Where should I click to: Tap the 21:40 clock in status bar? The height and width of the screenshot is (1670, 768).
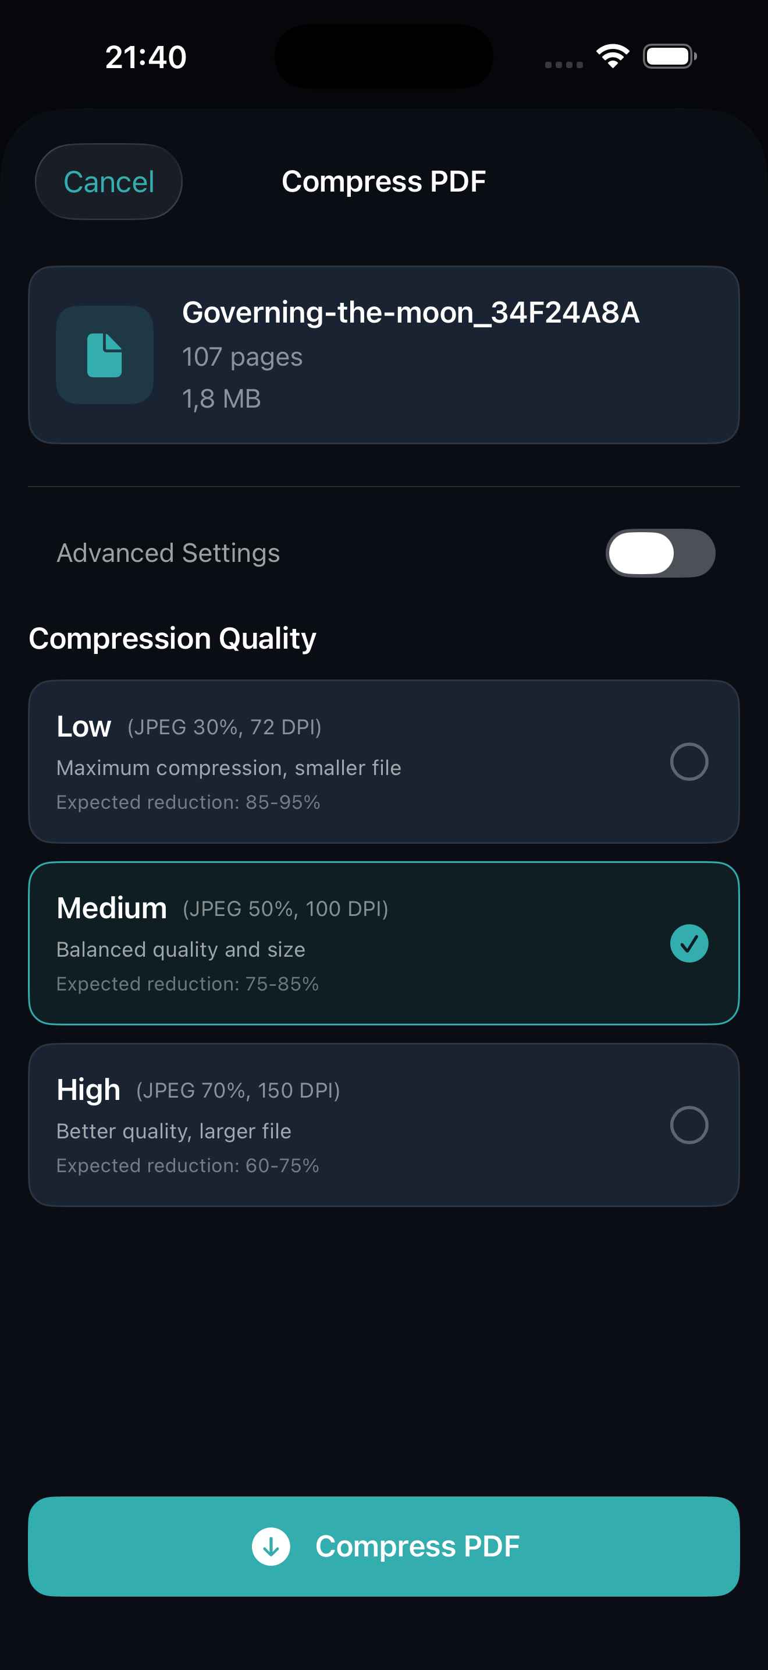click(x=145, y=57)
